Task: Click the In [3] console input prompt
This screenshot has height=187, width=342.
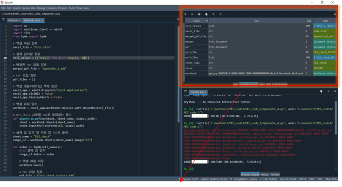Action: 189,169
